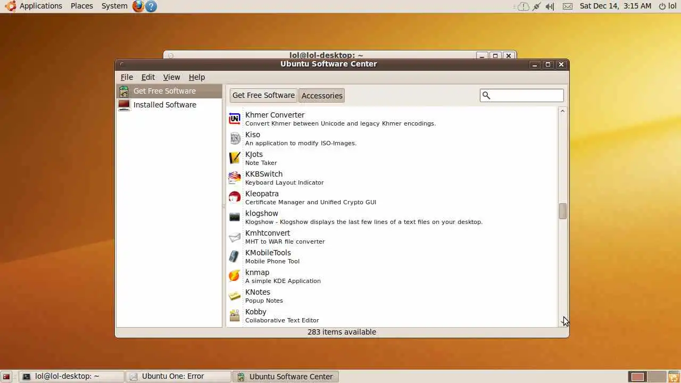The image size is (681, 383).
Task: Open the Edit menu
Action: click(x=148, y=77)
